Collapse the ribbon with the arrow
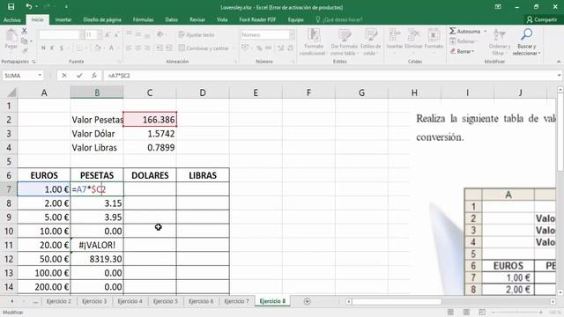The image size is (564, 317). 559,62
